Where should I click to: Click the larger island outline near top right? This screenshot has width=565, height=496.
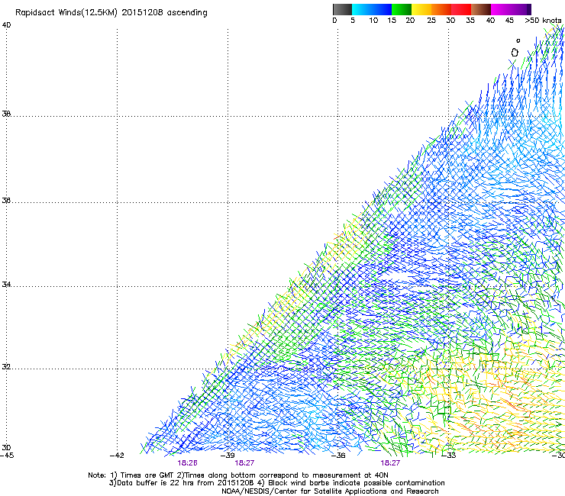coord(515,53)
